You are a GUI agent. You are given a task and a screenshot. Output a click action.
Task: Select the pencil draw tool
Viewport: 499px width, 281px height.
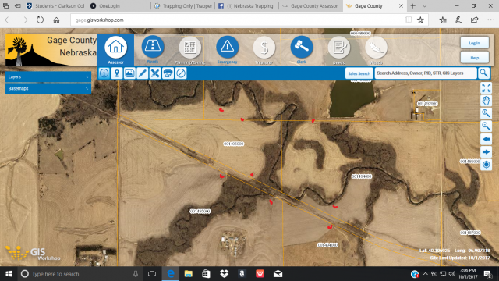click(x=142, y=73)
